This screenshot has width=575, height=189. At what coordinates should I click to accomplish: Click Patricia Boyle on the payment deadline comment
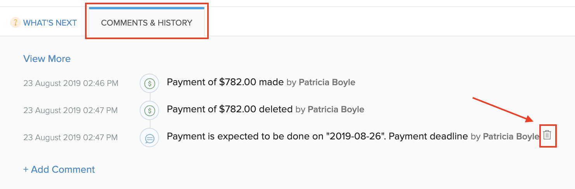pos(511,137)
